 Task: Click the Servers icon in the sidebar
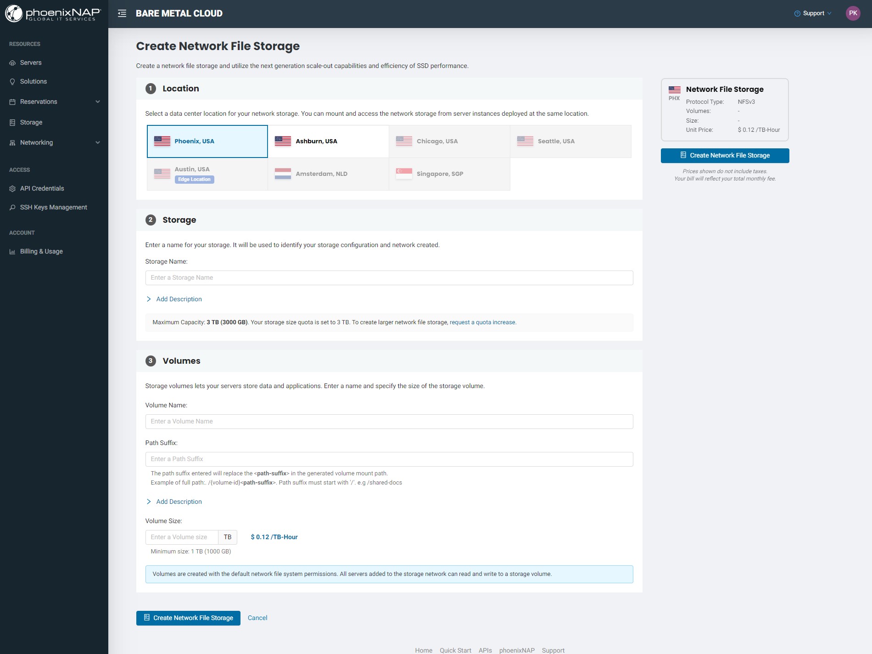point(12,63)
